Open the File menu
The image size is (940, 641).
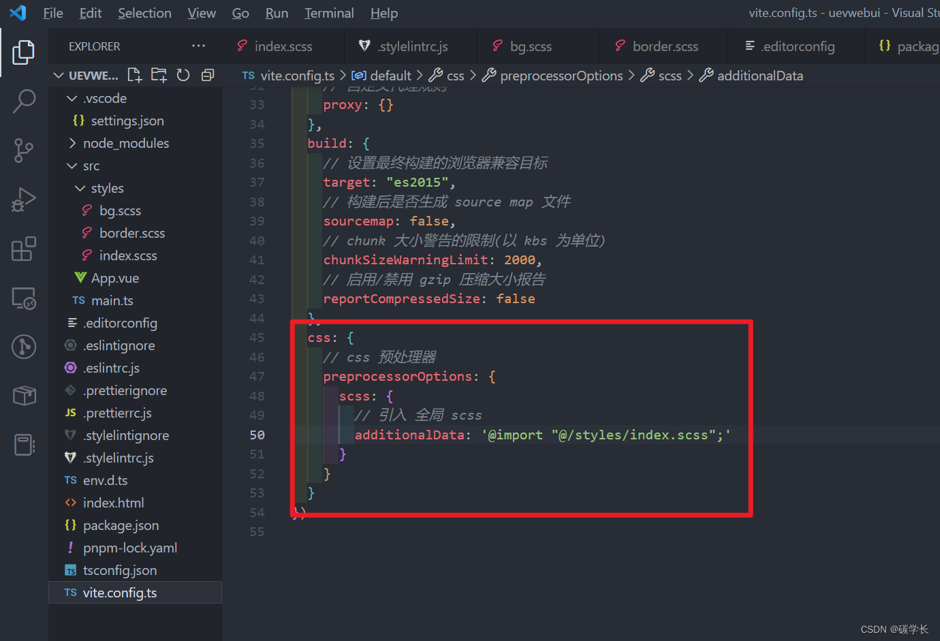point(53,13)
